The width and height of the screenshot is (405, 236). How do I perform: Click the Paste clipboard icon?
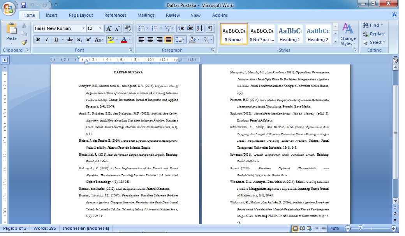click(x=12, y=29)
